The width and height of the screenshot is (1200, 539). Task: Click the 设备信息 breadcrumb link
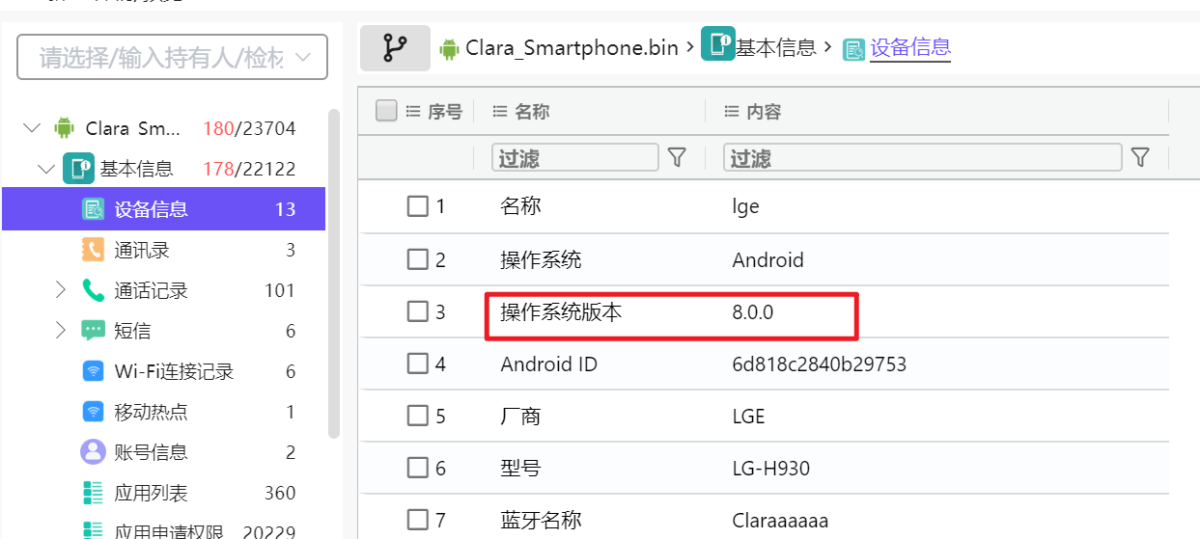tap(909, 47)
